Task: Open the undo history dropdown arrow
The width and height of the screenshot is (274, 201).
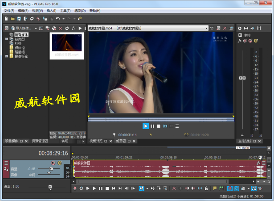Action: click(63, 19)
